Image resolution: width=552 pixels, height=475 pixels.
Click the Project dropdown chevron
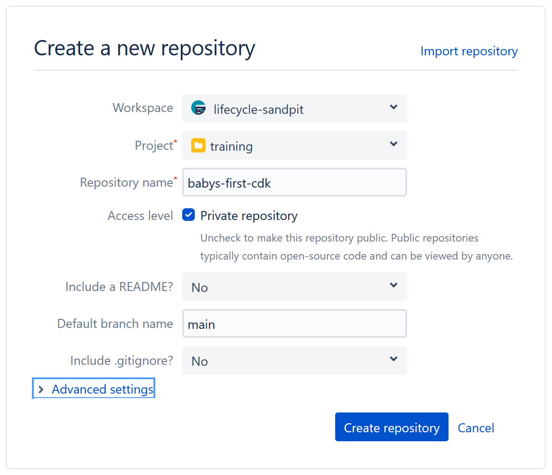click(x=393, y=145)
